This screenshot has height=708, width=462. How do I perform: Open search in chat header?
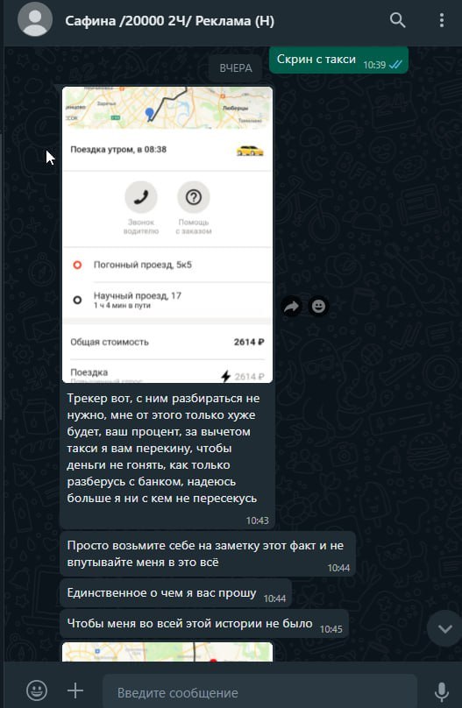coord(397,20)
